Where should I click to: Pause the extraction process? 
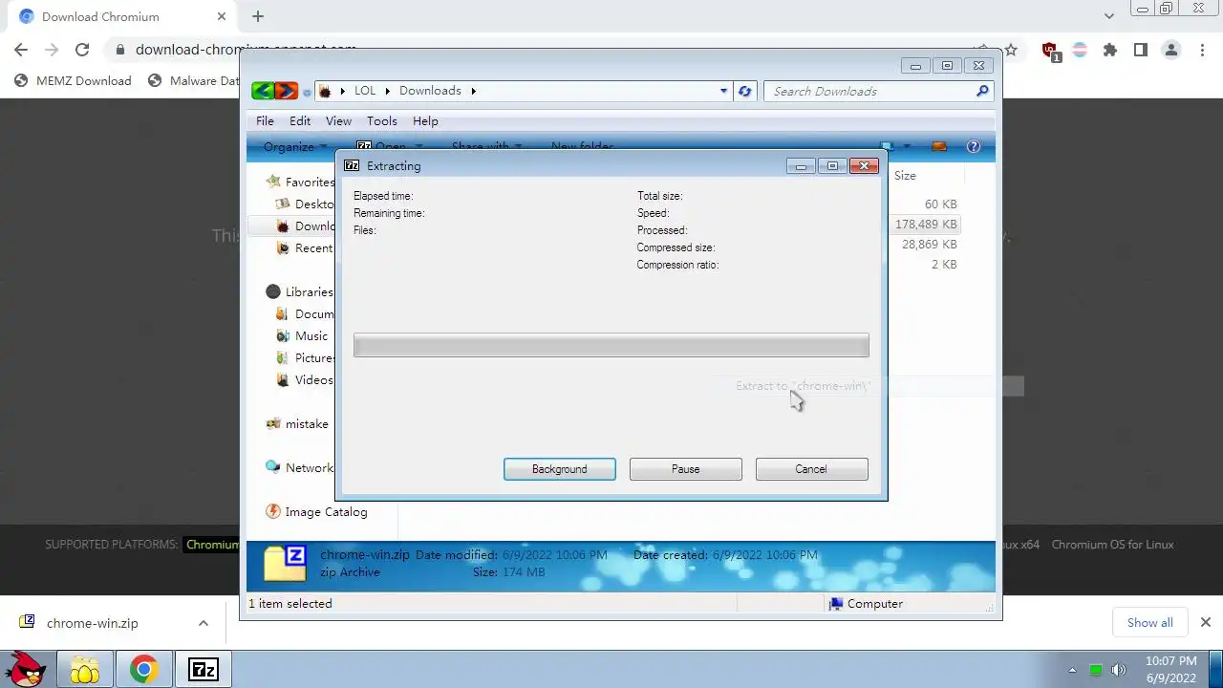tap(686, 469)
